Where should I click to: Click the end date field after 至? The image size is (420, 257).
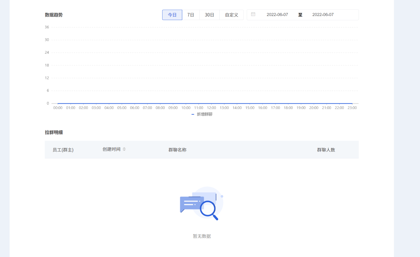coord(323,15)
